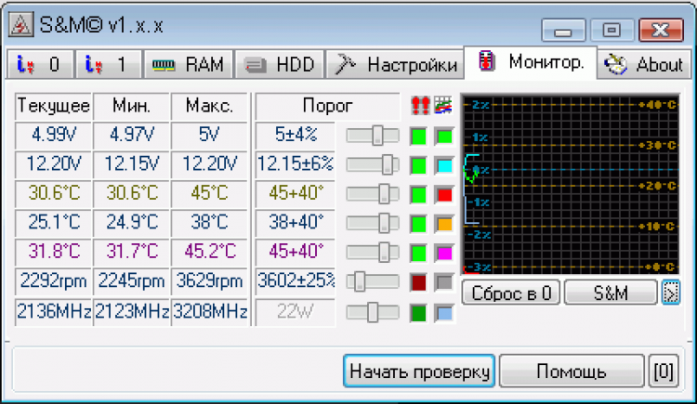The width and height of the screenshot is (697, 404).
Task: Click the maximum 45.2°C value
Action: [209, 252]
